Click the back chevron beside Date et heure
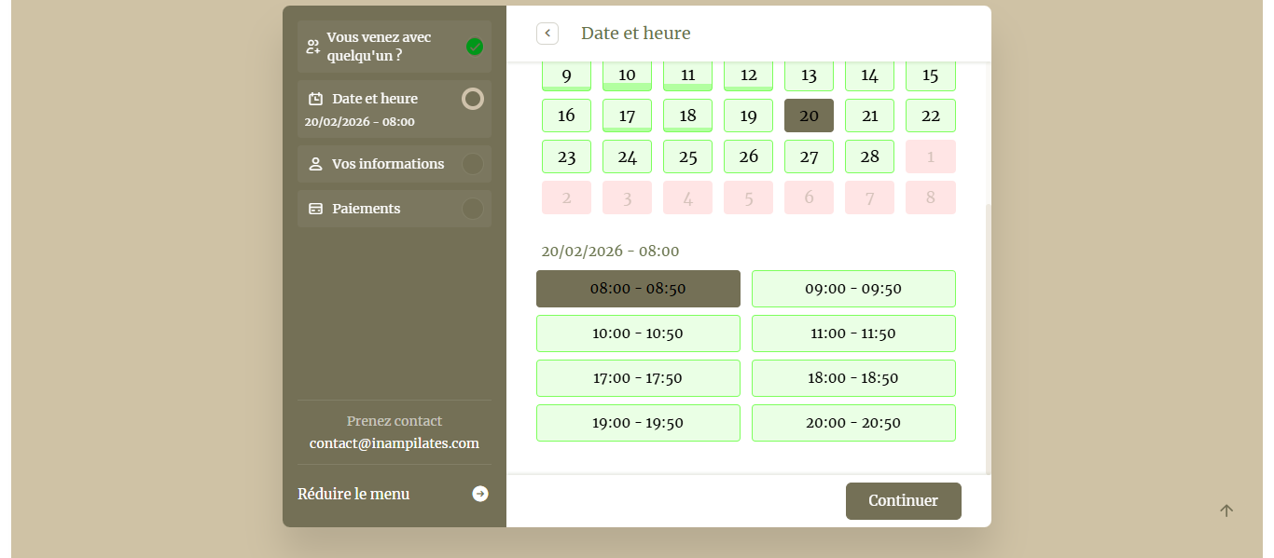 [547, 34]
